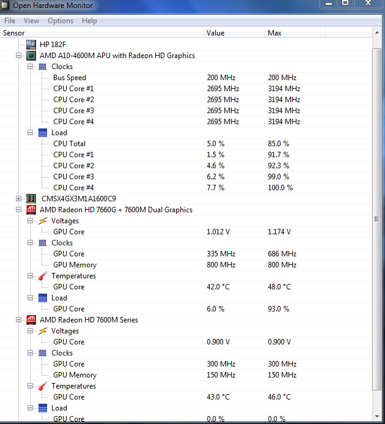The width and height of the screenshot is (385, 424).
Task: Click the AMD A10-4600M APU processor icon
Action: pos(31,56)
